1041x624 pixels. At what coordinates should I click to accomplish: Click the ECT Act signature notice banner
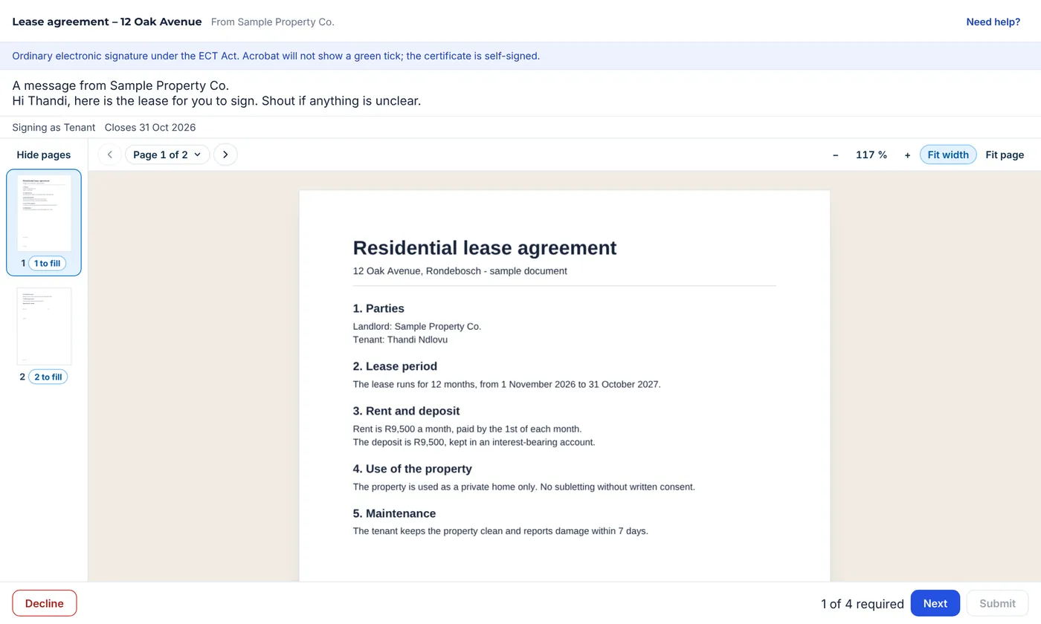pos(520,56)
